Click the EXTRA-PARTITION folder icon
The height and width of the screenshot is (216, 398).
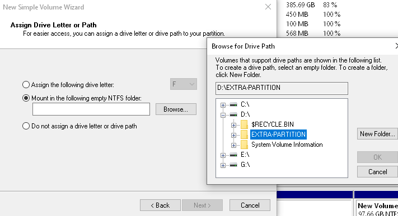pyautogui.click(x=244, y=135)
